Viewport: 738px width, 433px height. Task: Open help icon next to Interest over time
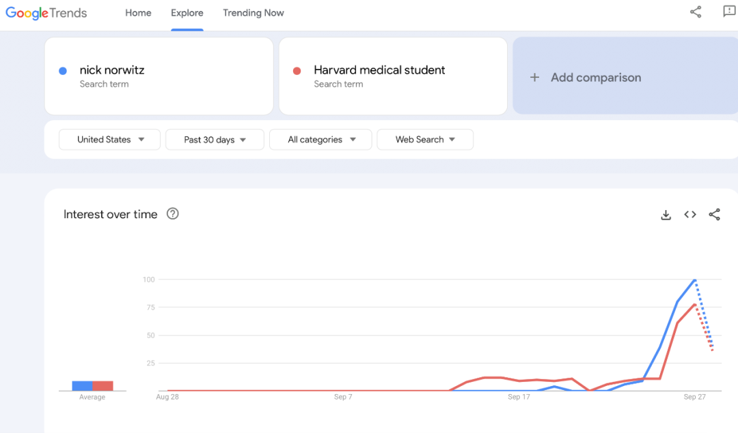point(173,214)
